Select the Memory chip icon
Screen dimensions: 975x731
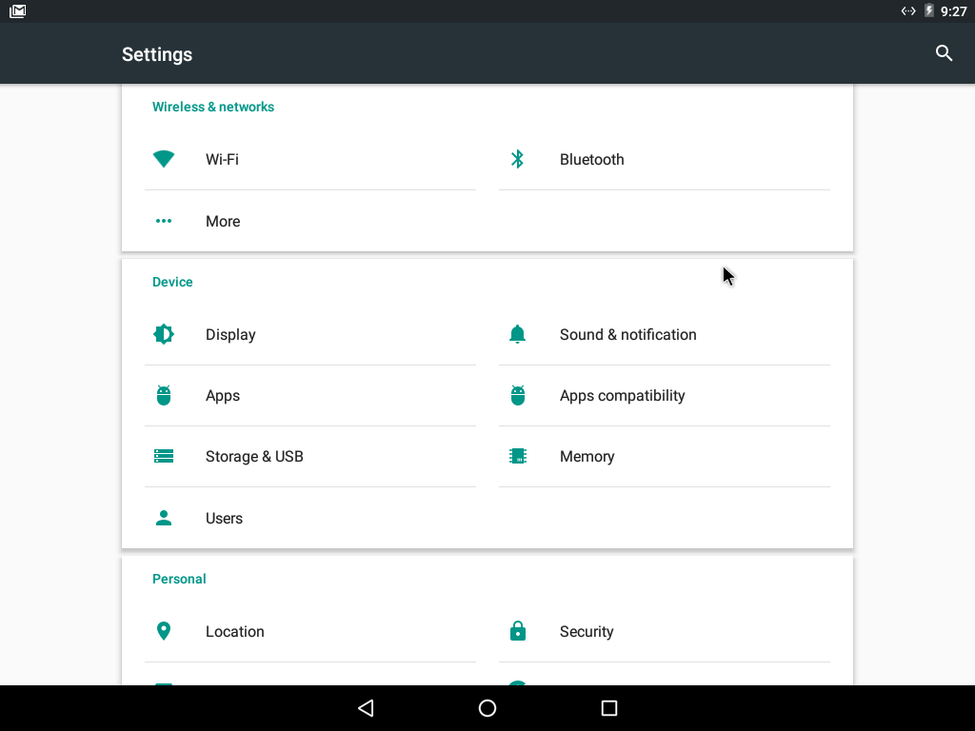[x=517, y=456]
